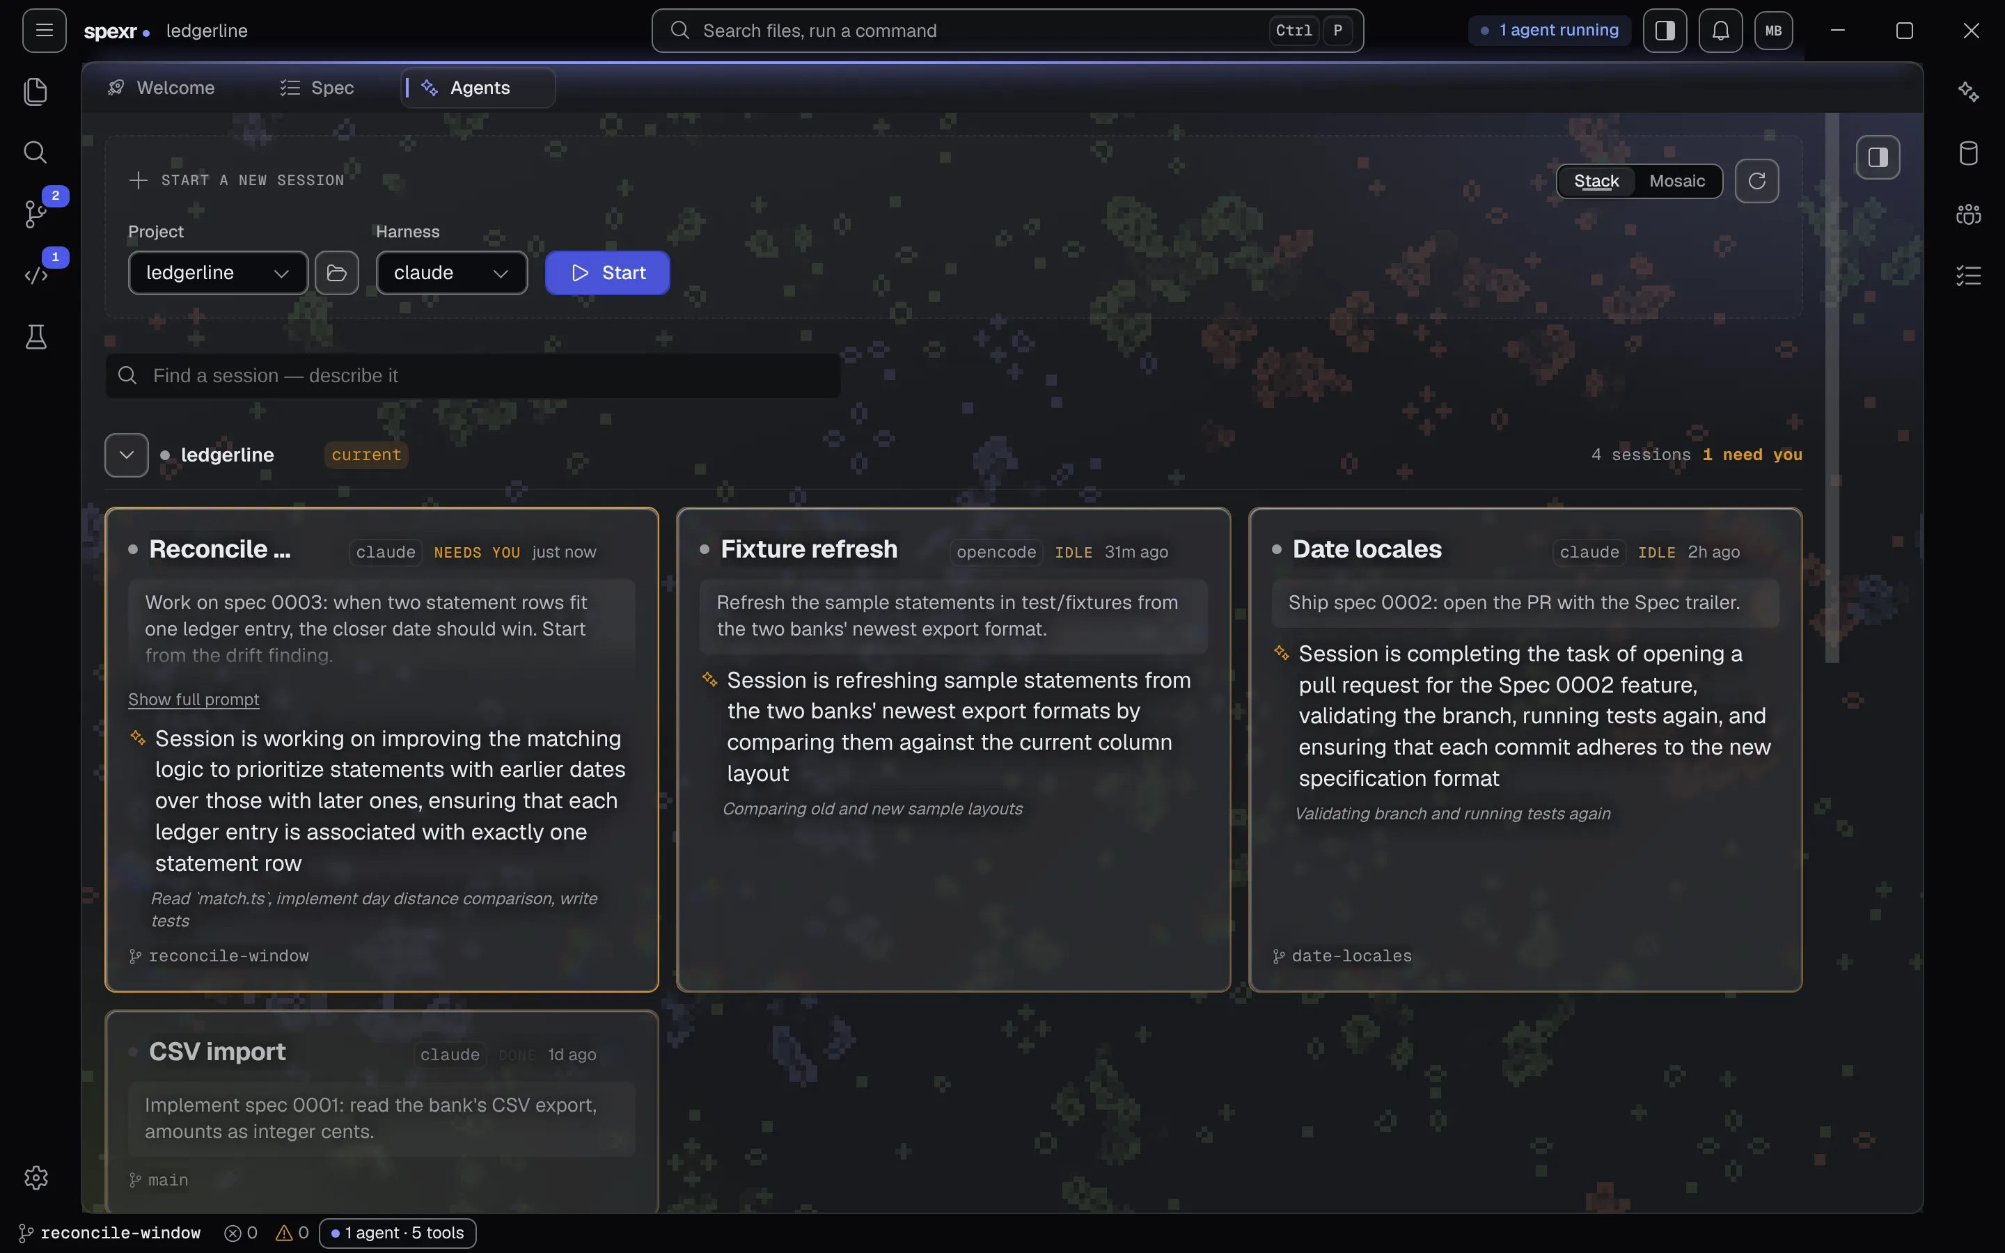Image resolution: width=2005 pixels, height=1253 pixels.
Task: Click the 1 need you indicator
Action: 1752,455
